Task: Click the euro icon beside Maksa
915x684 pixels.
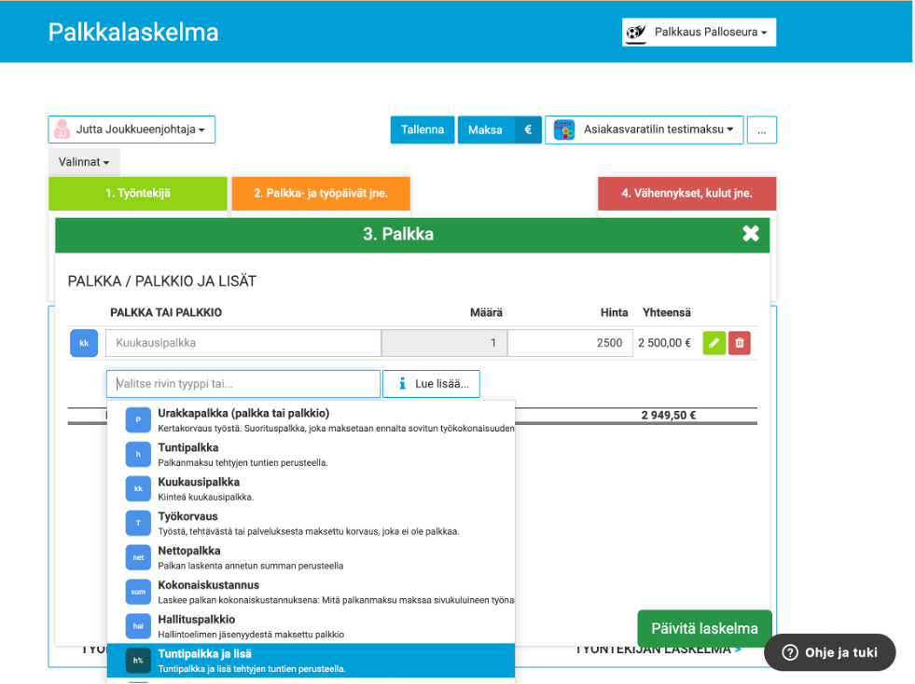Action: [x=528, y=130]
